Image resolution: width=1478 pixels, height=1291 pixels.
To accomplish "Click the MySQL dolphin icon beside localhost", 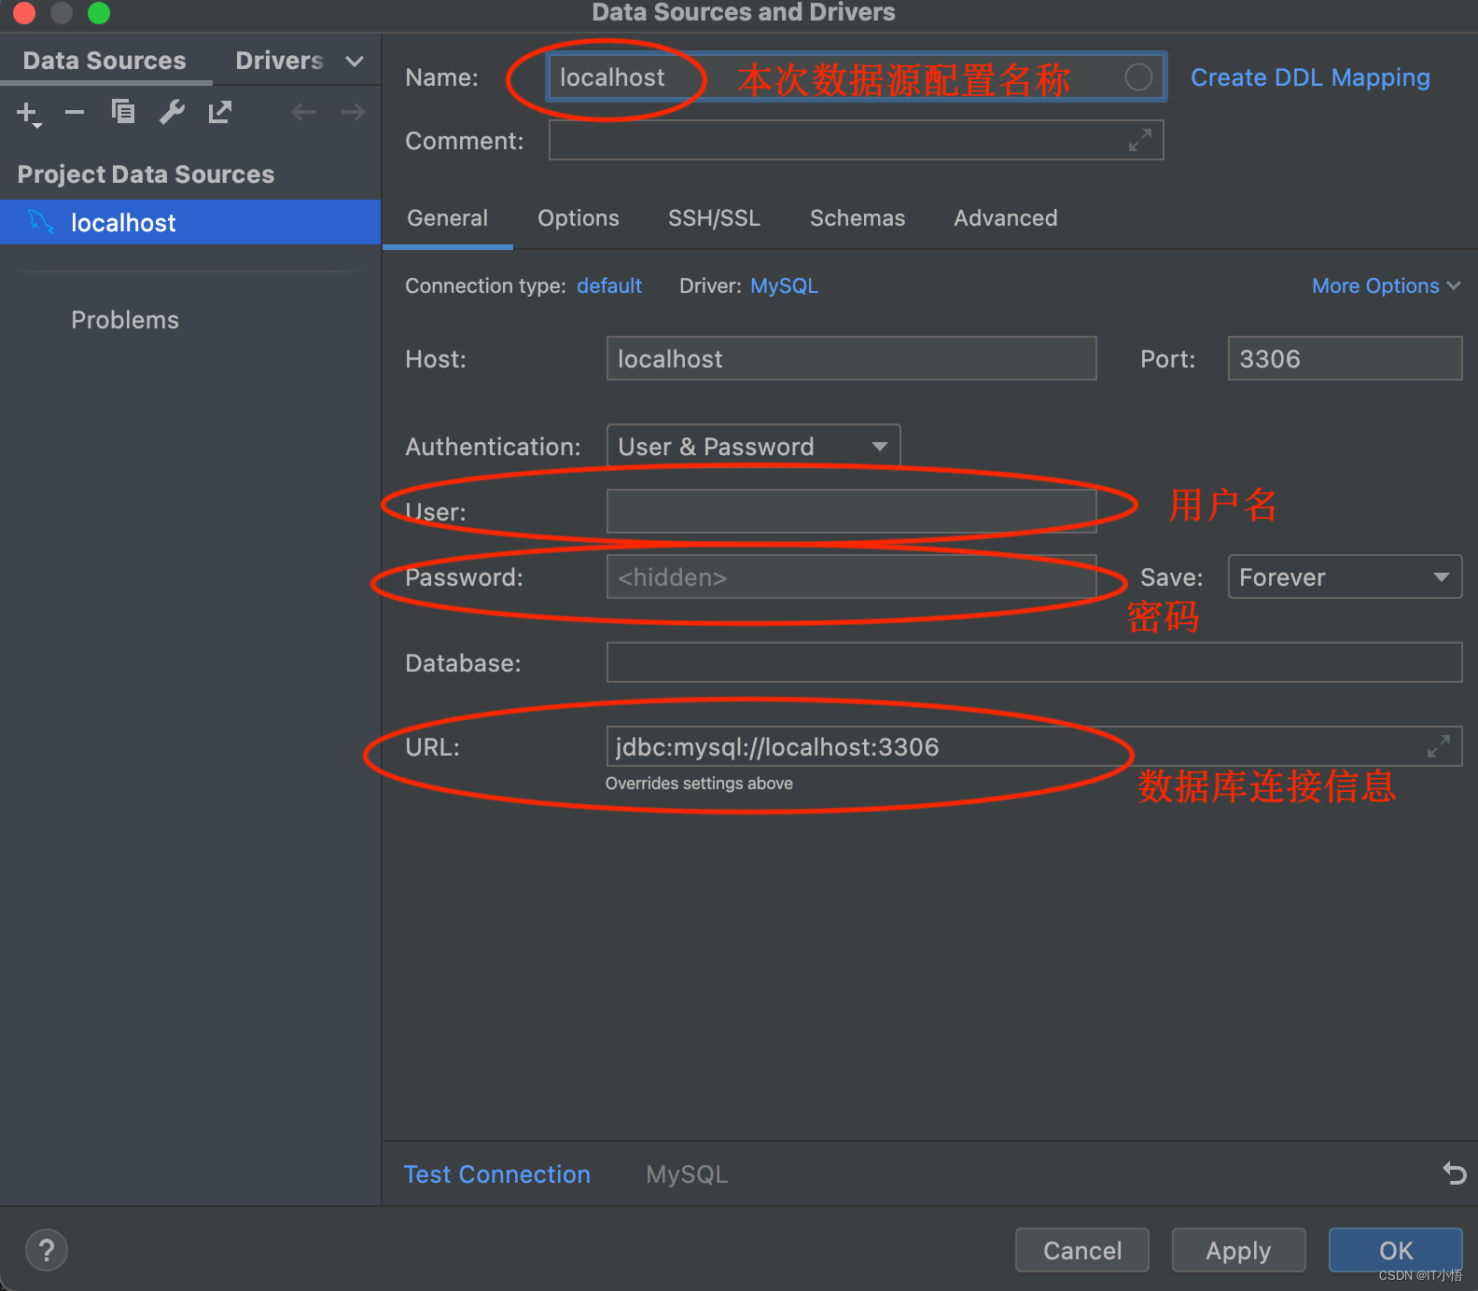I will click(x=41, y=222).
